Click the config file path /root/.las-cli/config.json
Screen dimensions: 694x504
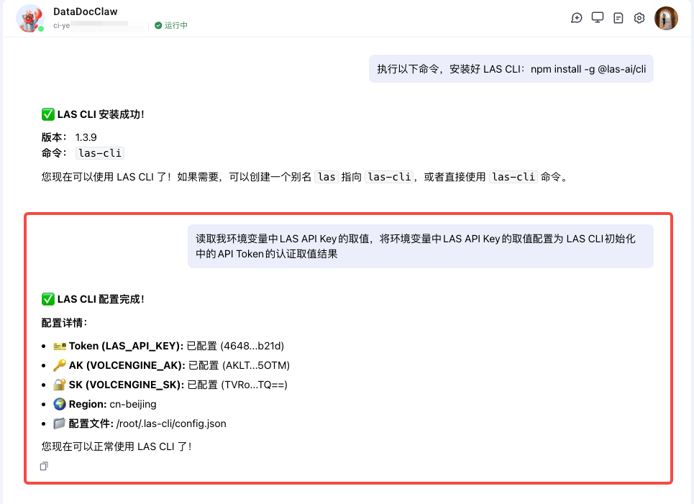(x=171, y=423)
